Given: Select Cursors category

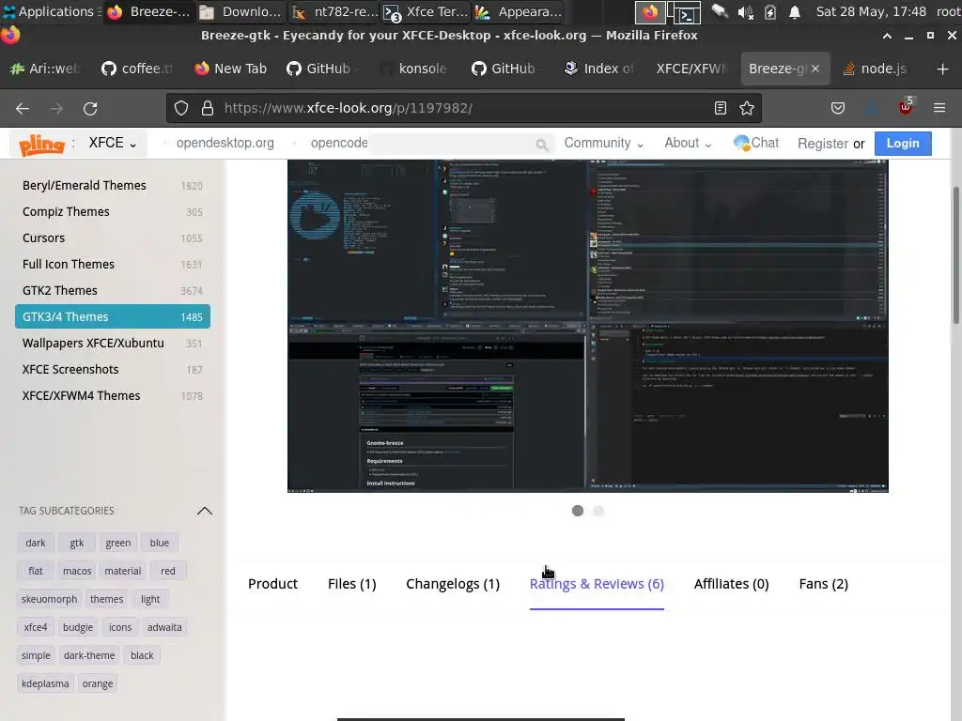Looking at the screenshot, I should [x=113, y=238].
